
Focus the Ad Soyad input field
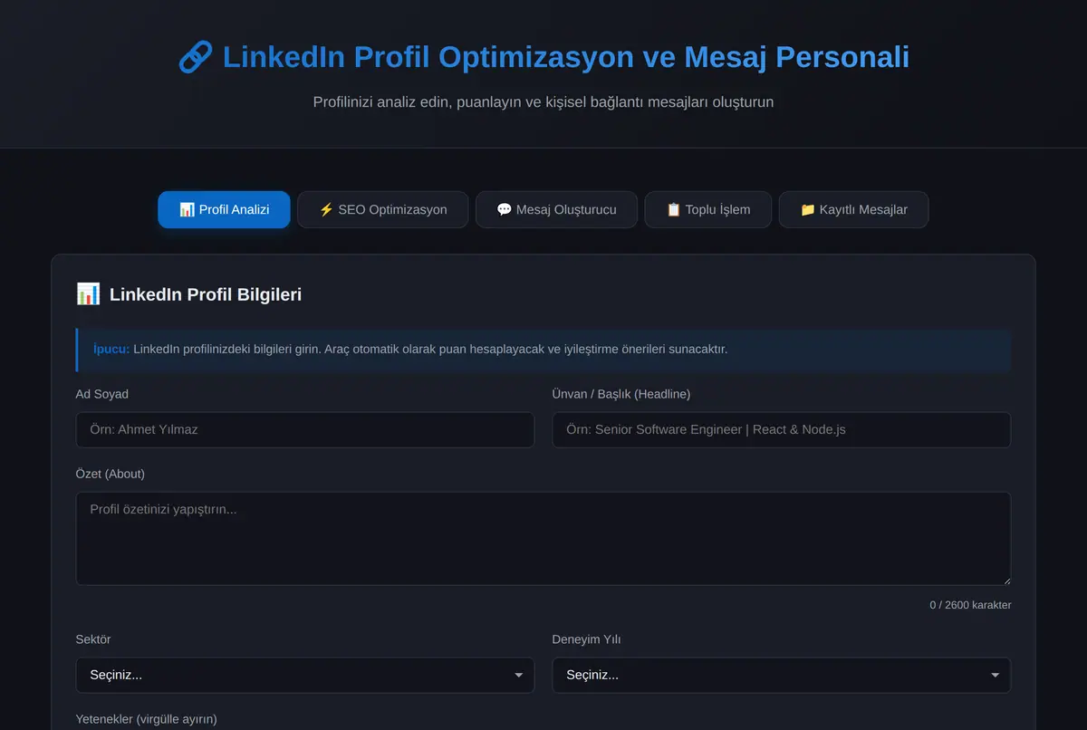point(305,429)
